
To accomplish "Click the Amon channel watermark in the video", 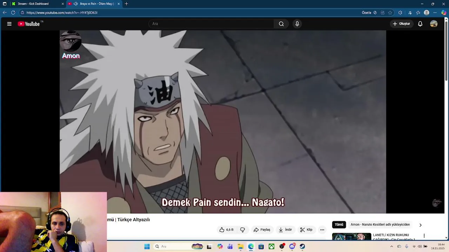I will click(x=71, y=45).
